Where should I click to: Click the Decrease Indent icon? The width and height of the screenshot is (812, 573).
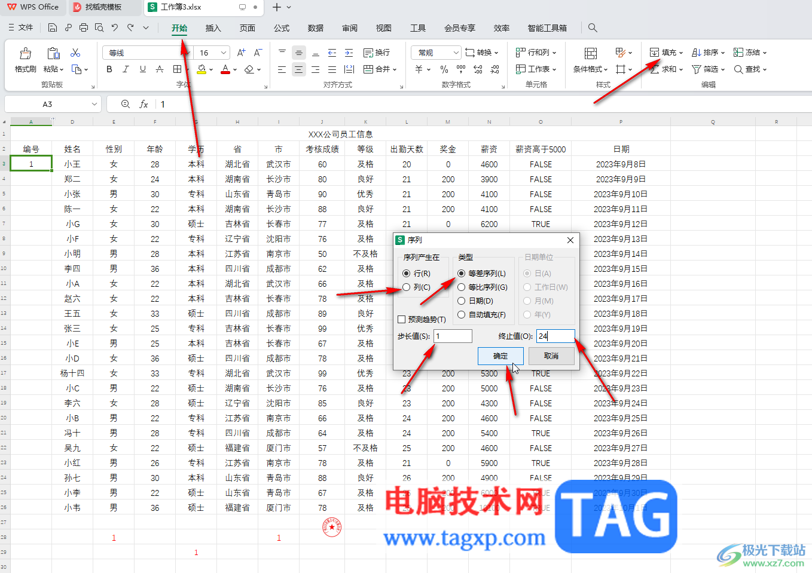tap(332, 53)
